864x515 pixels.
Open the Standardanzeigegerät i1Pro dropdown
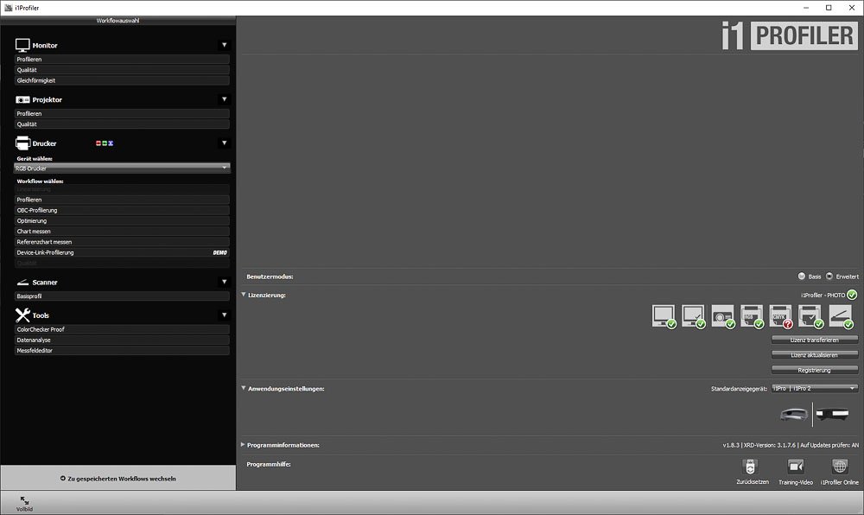(x=815, y=388)
